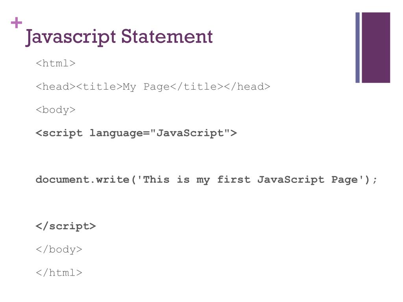Click the <head><title>My Page line
This screenshot has width=403, height=302.
(153, 87)
